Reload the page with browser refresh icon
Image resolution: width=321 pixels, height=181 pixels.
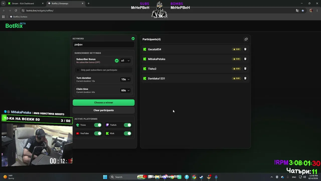pyautogui.click(x=16, y=11)
